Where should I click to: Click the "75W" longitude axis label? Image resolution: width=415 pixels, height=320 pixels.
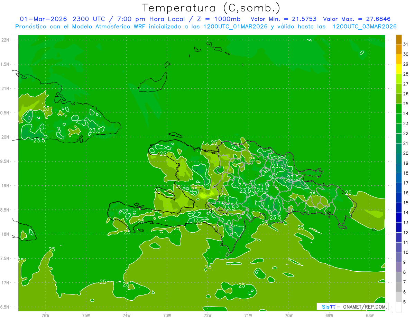coord(86,316)
